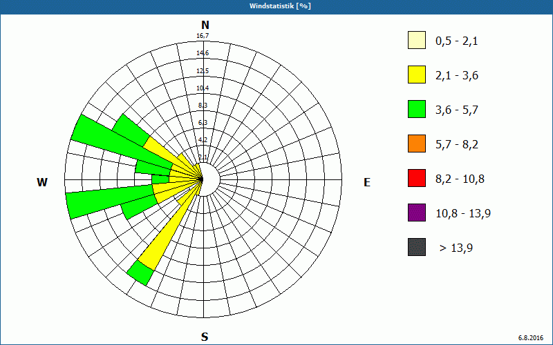Click the E compass label
553x345 pixels.
(x=367, y=182)
